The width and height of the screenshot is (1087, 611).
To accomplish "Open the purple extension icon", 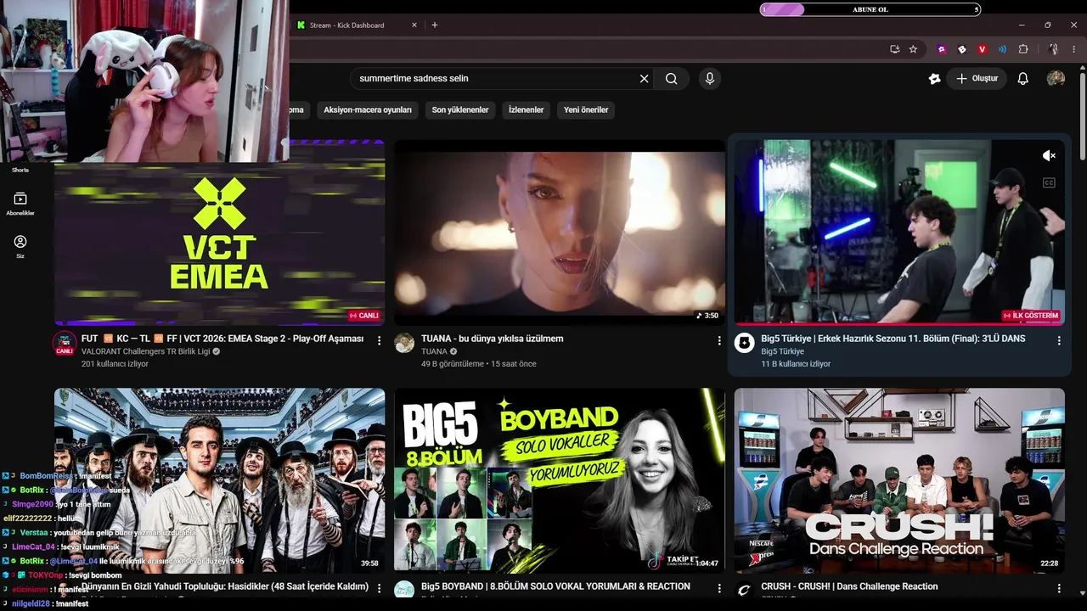I will (x=942, y=49).
